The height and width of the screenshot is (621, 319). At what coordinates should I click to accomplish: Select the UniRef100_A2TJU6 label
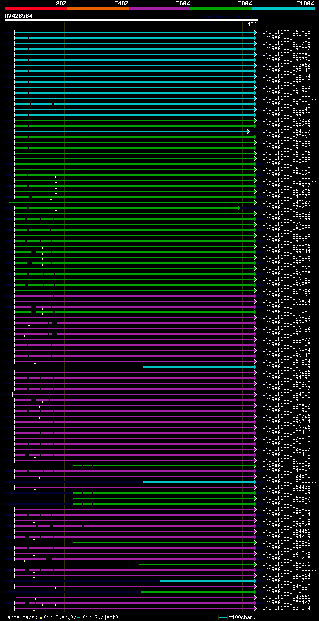click(x=286, y=433)
